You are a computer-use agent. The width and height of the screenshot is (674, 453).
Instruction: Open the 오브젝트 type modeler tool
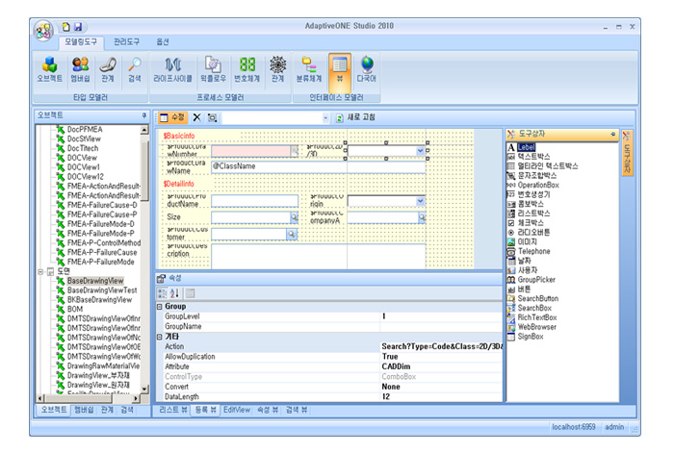[x=49, y=69]
